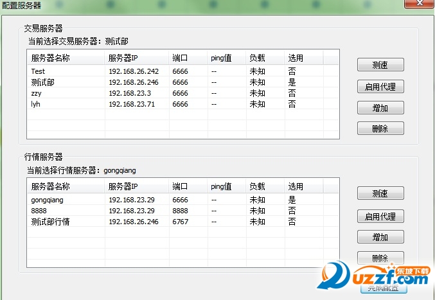Sort trade servers by 服务器IP header
The width and height of the screenshot is (435, 300).
(x=137, y=58)
